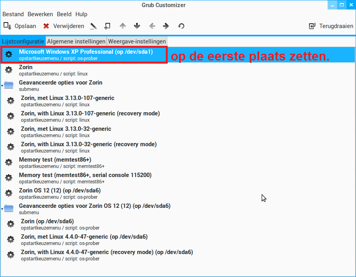Viewport: 356px width, 277px height.
Task: Select Zorin 4.4.0-47-generic (recovery mode) text
Action: click(107, 252)
